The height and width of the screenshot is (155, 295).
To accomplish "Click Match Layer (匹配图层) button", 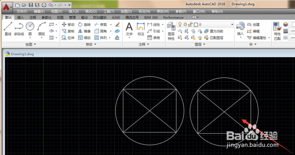I will pyautogui.click(x=214, y=38).
